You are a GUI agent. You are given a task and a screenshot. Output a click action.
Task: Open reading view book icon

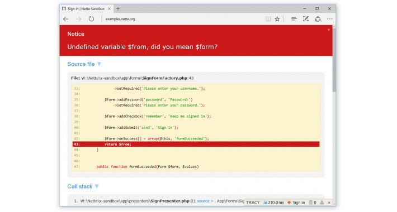[268, 19]
